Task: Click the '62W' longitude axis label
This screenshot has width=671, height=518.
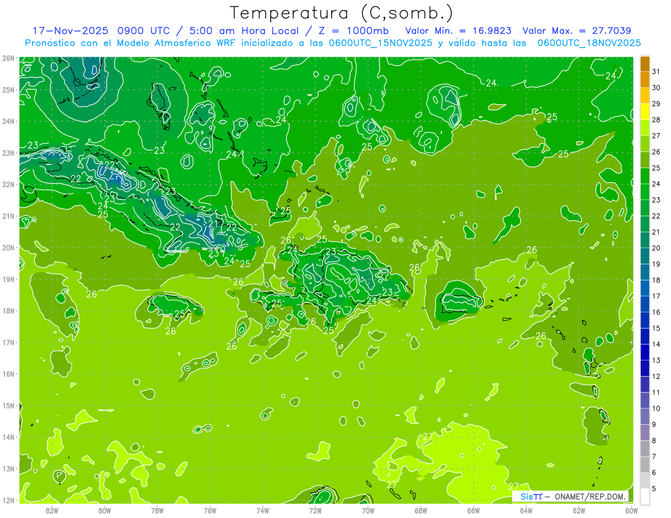Action: pyautogui.click(x=579, y=510)
